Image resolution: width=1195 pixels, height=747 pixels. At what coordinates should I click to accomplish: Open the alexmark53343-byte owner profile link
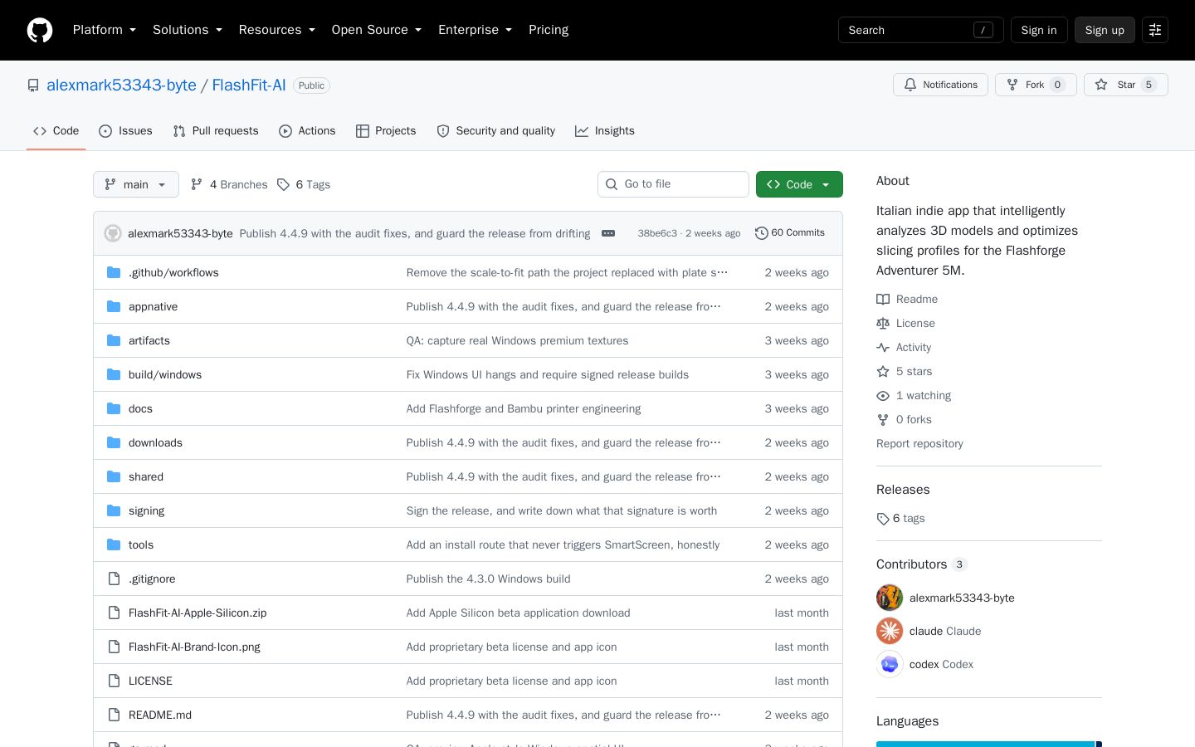(121, 85)
